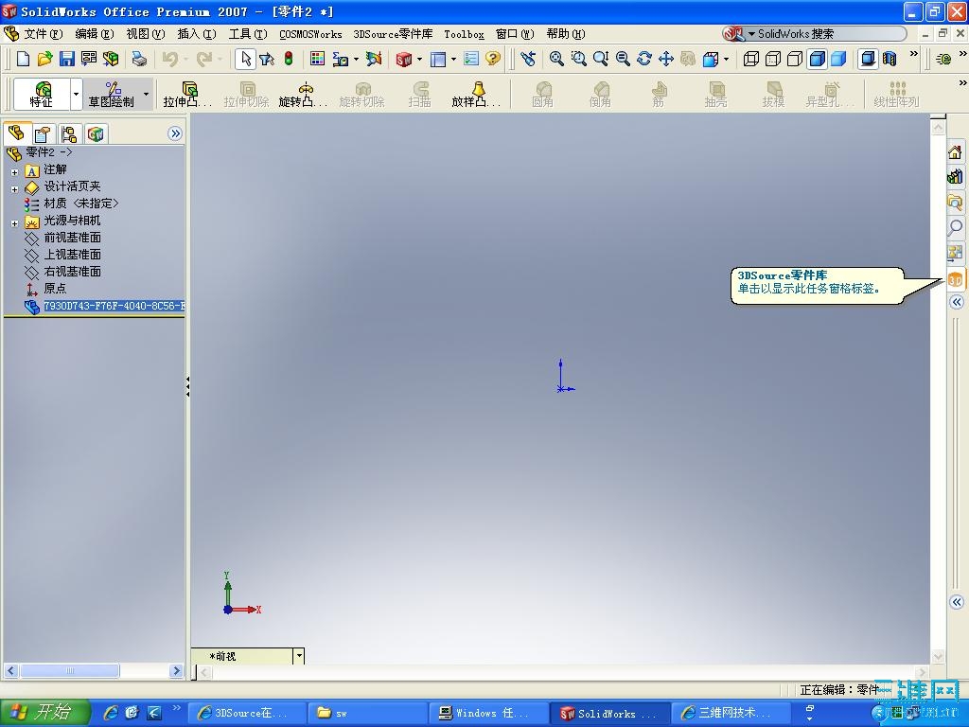
Task: Open a file with the Open folder icon
Action: [44, 59]
